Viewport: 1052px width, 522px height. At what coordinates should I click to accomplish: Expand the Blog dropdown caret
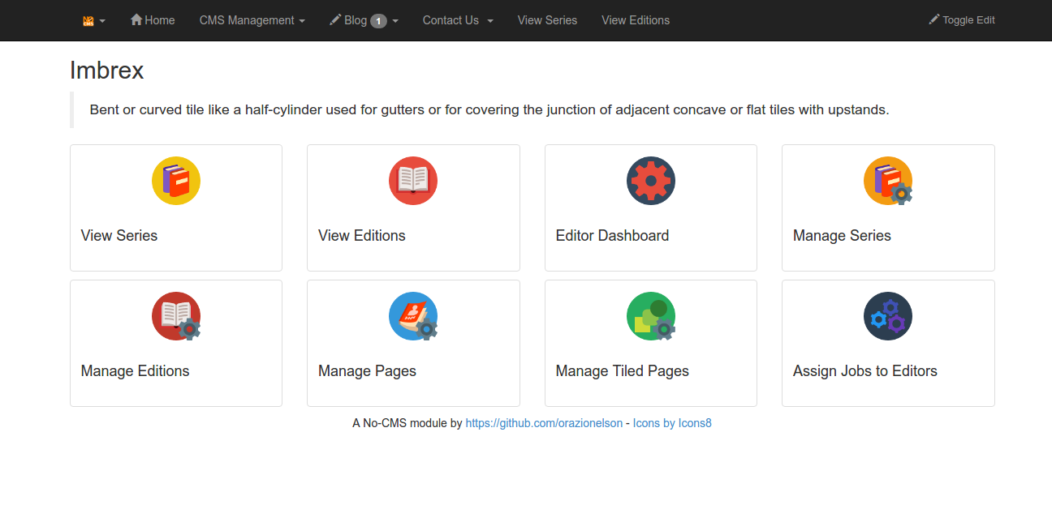point(395,20)
